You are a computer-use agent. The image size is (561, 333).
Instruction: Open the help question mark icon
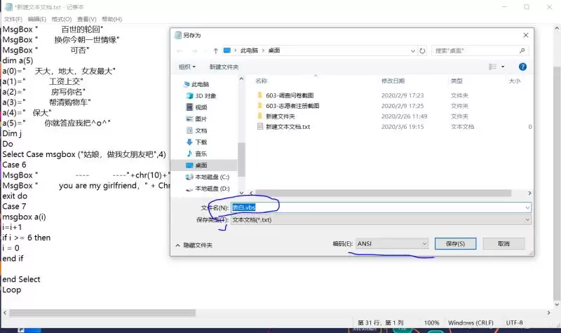(x=522, y=67)
